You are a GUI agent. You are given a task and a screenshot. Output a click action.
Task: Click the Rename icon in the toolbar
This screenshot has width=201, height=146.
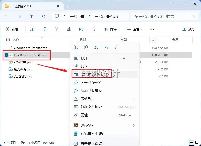[69, 29]
